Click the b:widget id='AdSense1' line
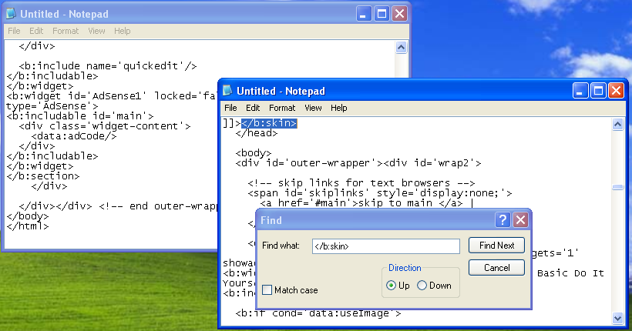 pyautogui.click(x=111, y=96)
